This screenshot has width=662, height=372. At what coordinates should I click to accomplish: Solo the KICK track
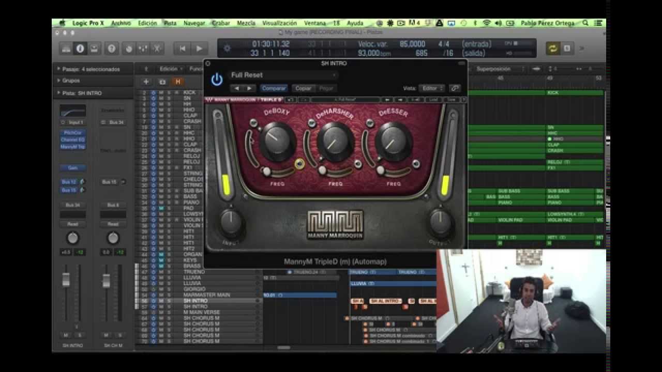point(169,93)
